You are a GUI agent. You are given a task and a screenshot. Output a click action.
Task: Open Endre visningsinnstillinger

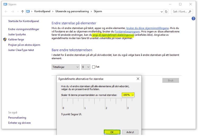24,29
